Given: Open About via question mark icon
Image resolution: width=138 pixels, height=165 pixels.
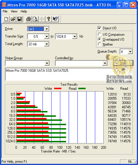Looking at the screenshot, I should (49, 19).
